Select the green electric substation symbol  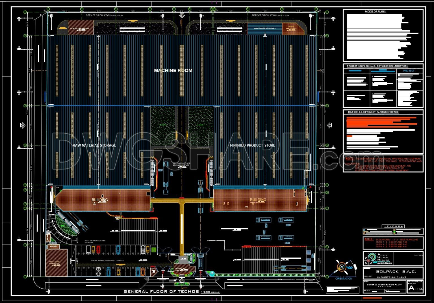(79, 28)
